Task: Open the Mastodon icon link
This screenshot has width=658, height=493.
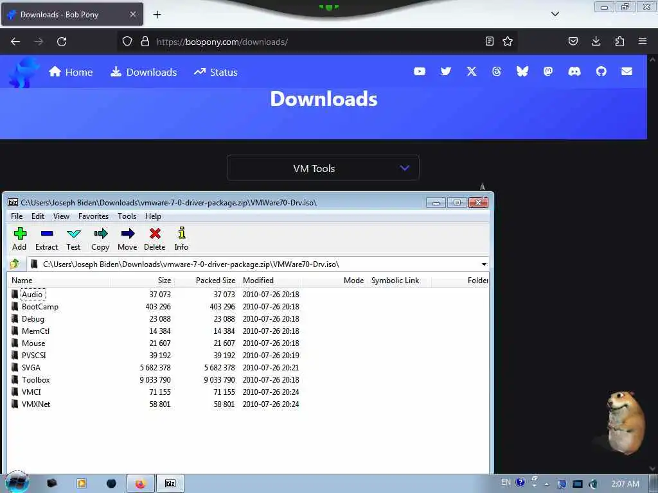Action: 547,72
